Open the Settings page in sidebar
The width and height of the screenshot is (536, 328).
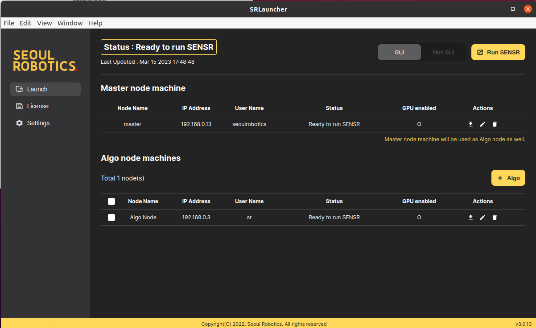tap(45, 123)
